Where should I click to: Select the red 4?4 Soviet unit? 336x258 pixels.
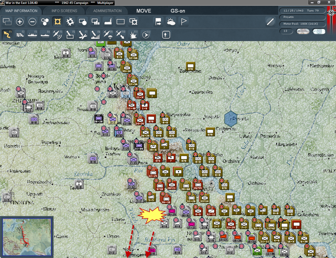tap(158, 158)
